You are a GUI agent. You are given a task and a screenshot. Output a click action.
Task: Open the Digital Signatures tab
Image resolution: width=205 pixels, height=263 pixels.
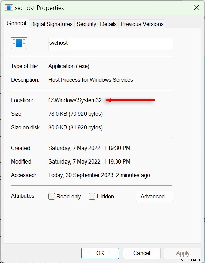(51, 24)
